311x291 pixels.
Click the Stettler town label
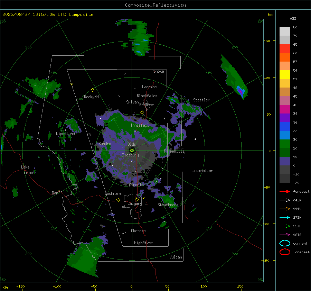201,100
